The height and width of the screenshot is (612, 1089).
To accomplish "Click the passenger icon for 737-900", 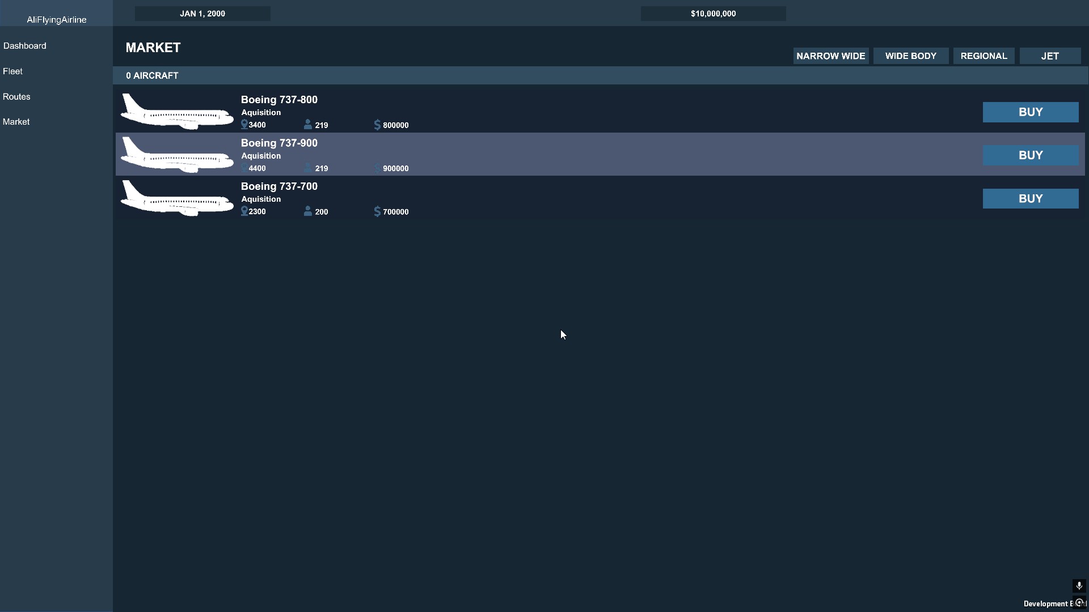I will 308,168.
